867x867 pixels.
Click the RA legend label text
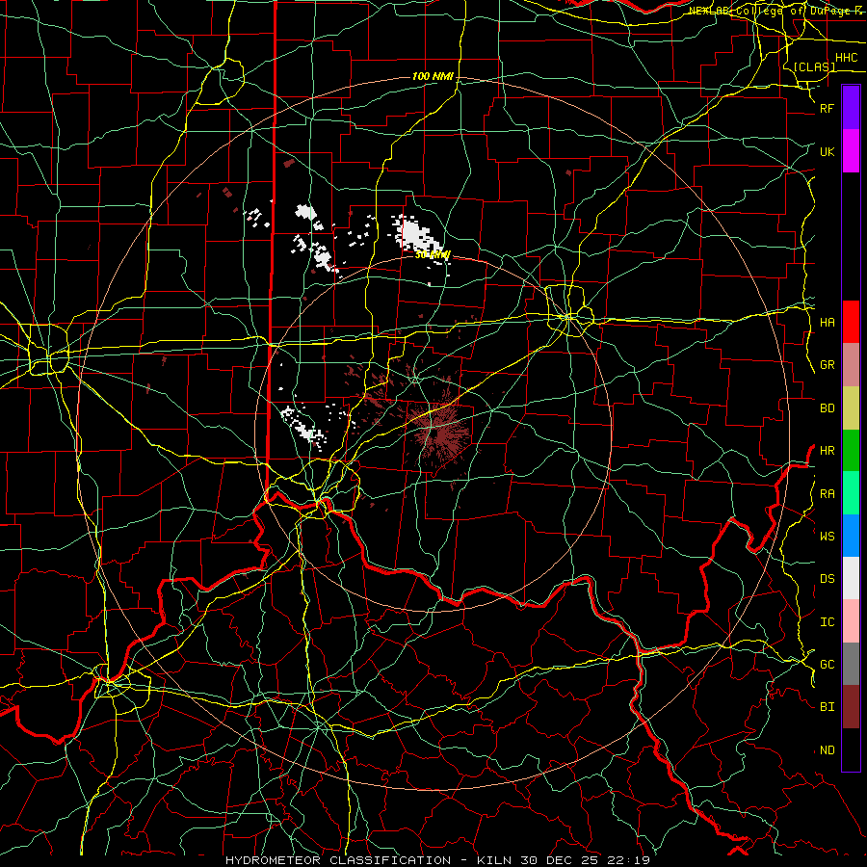pyautogui.click(x=827, y=494)
